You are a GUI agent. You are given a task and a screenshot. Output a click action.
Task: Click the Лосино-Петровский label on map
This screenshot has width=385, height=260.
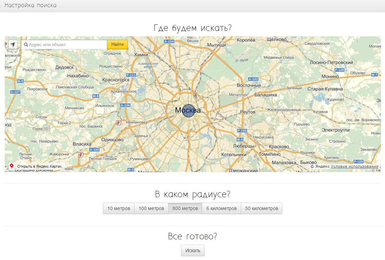(x=331, y=62)
